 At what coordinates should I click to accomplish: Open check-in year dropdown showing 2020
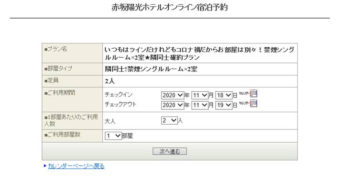point(173,95)
